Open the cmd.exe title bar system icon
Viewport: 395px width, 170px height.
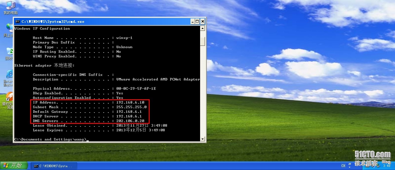pos(17,21)
